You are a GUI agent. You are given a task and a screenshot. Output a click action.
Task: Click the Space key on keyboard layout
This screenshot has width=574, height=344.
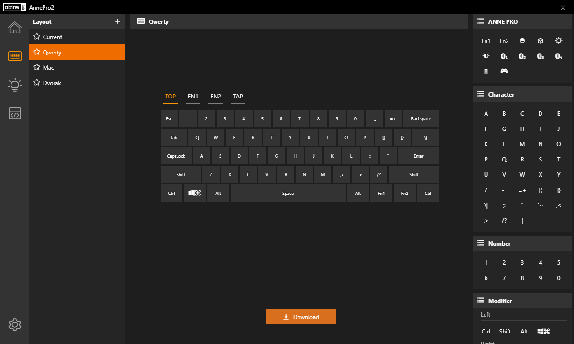(288, 193)
